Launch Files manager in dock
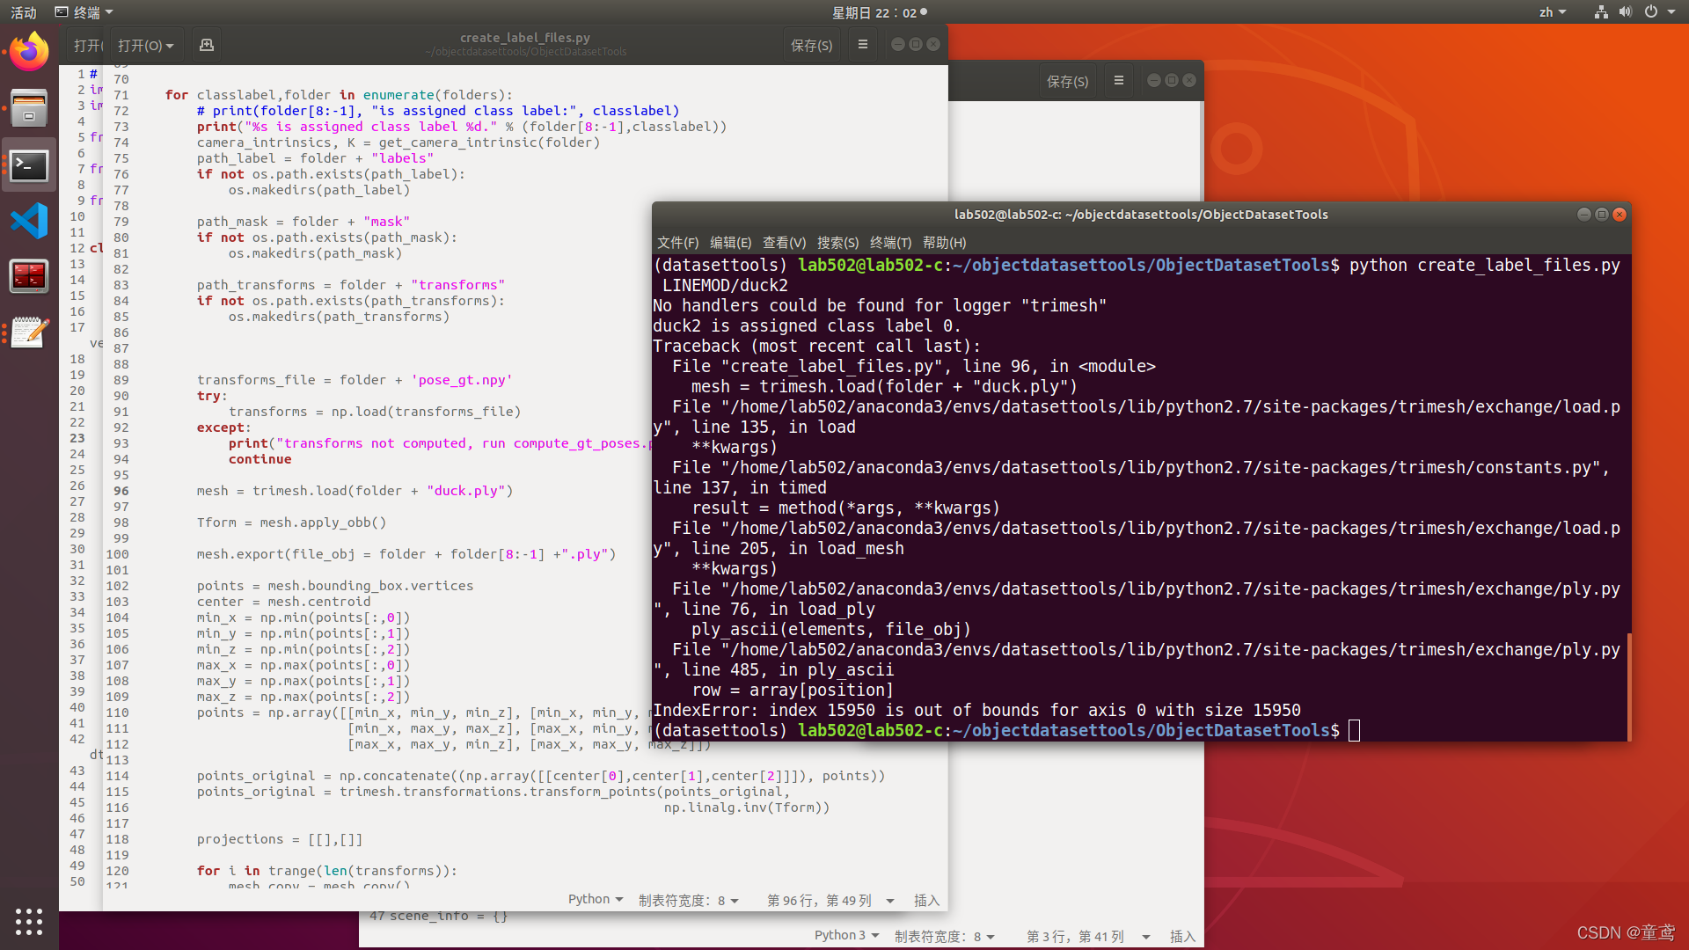Screen dimensions: 1689x950 click(29, 109)
